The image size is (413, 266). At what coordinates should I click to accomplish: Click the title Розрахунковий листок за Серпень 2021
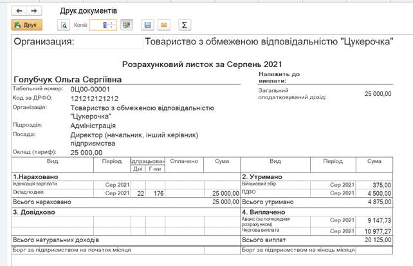coord(202,64)
